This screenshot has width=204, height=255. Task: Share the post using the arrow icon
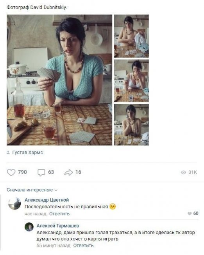(x=68, y=172)
